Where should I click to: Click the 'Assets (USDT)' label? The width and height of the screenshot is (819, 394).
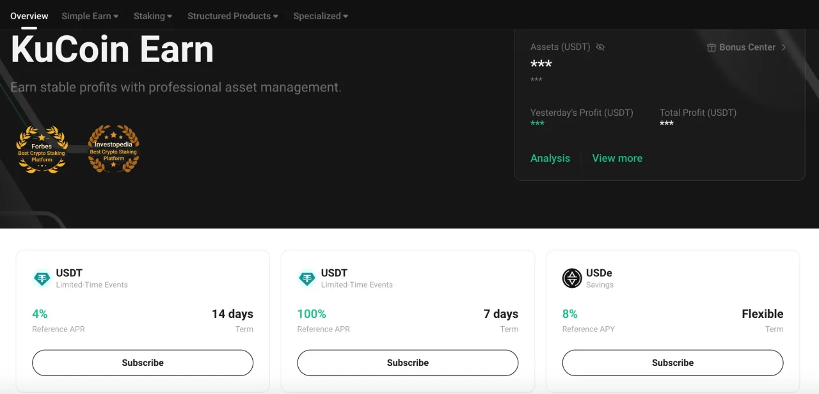click(x=561, y=47)
